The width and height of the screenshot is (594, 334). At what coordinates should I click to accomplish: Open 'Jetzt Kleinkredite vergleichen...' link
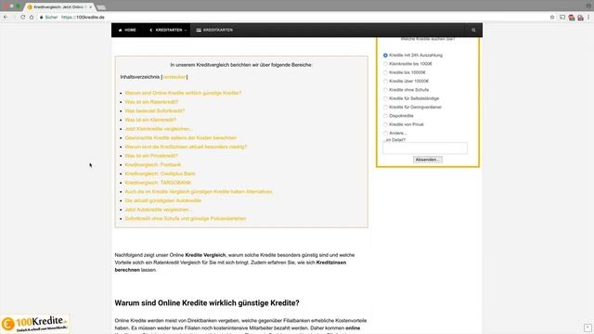coord(159,129)
